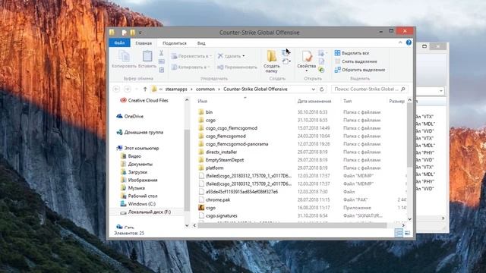This screenshot has width=486, height=273.
Task: Switch to the Вид tab
Action: click(x=201, y=43)
